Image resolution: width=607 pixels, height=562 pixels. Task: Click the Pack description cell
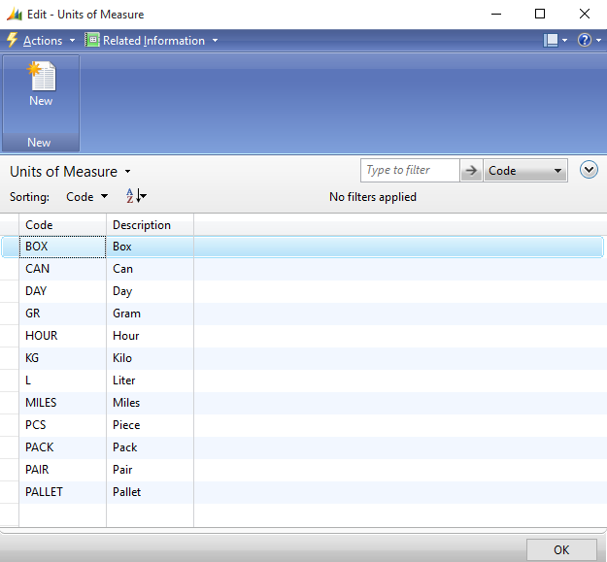pyautogui.click(x=151, y=447)
